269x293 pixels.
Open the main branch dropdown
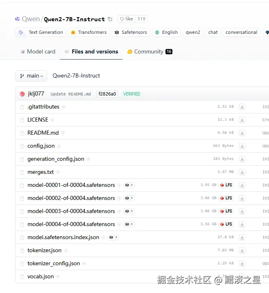pyautogui.click(x=31, y=76)
